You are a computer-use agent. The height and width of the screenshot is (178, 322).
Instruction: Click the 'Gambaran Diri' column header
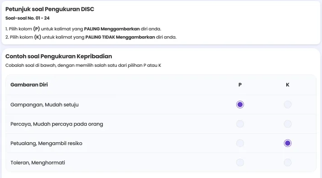point(29,84)
